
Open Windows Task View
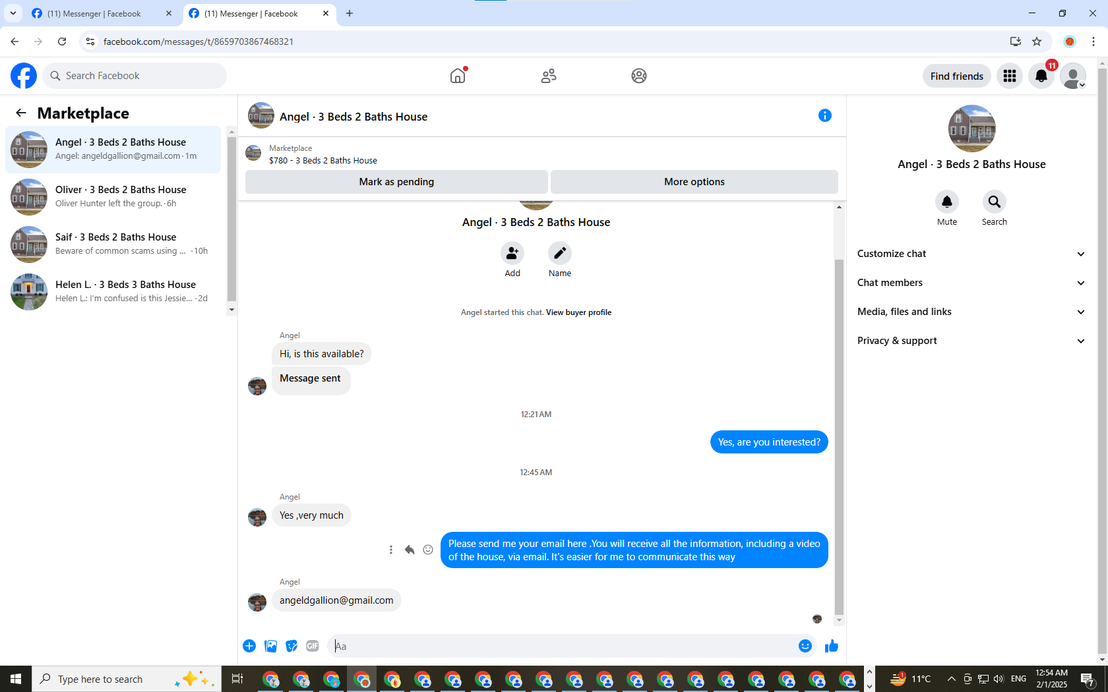pos(237,679)
